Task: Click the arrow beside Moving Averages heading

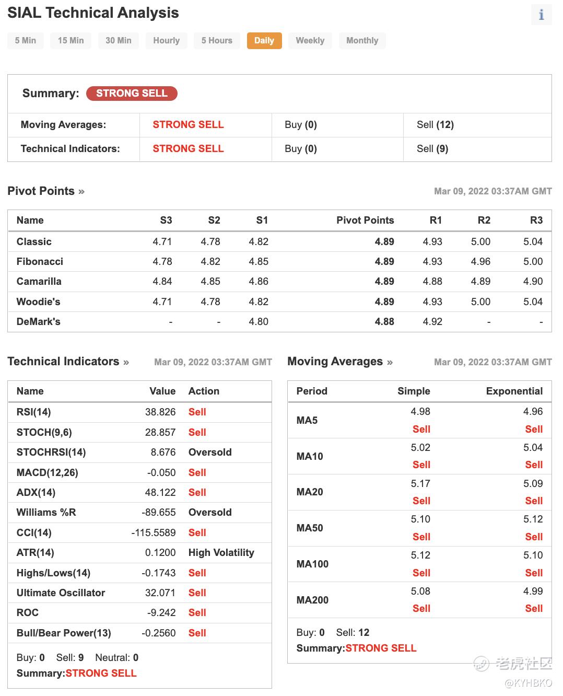Action: coord(390,362)
